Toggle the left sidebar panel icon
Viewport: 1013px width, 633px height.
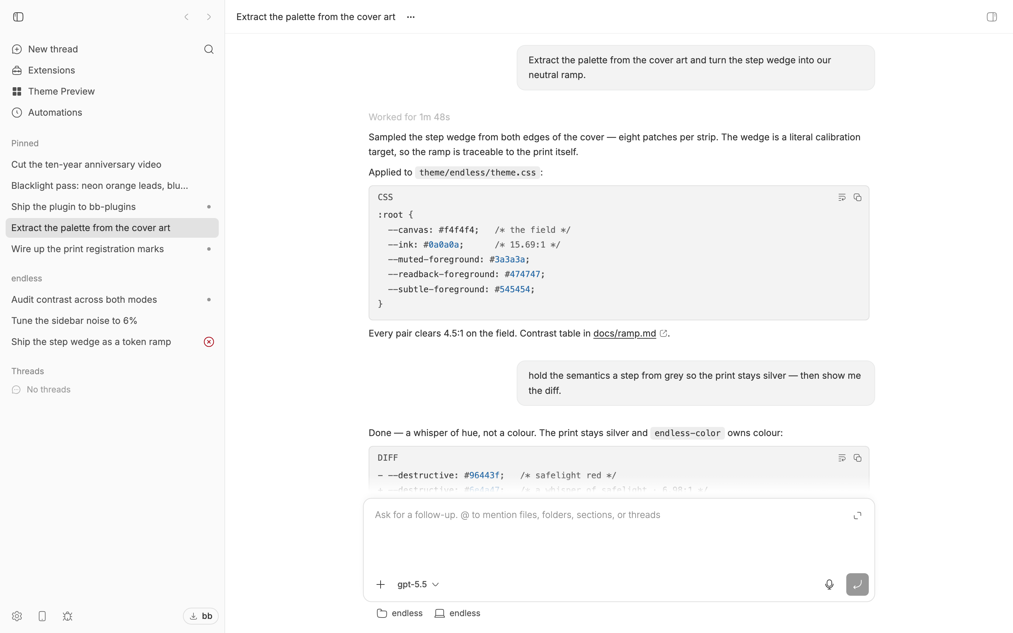pyautogui.click(x=18, y=17)
